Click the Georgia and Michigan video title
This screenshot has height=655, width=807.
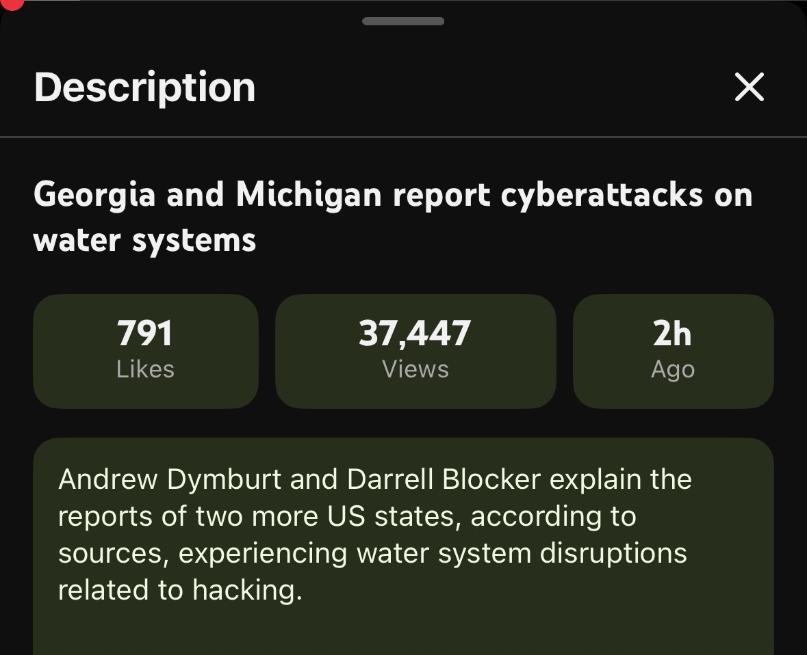[x=393, y=217]
